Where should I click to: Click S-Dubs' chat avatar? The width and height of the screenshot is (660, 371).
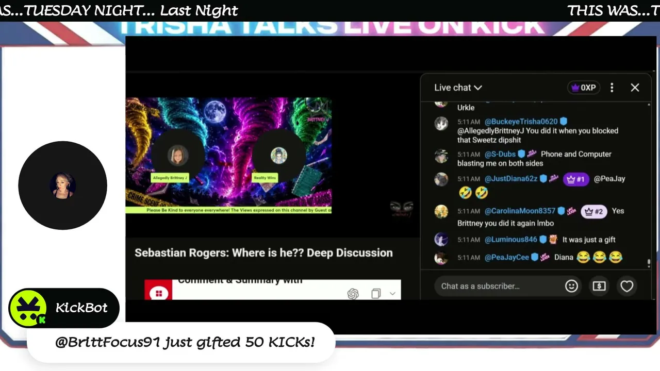441,156
